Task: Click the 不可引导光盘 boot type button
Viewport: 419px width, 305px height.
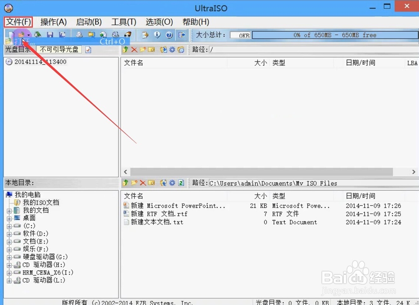Action: [59, 50]
